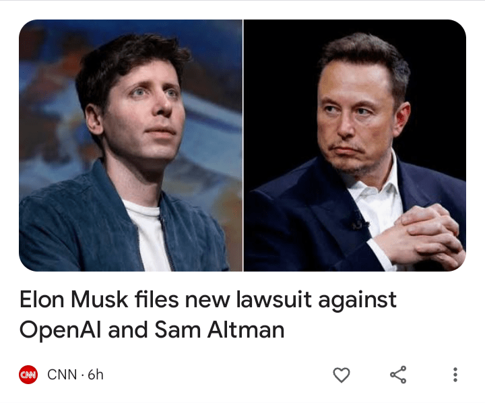Tap the share icon for this story
485x403 pixels.
(x=398, y=375)
